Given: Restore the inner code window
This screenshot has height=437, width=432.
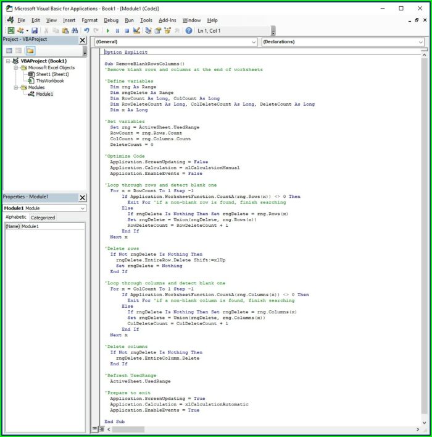Looking at the screenshot, I should coord(417,20).
